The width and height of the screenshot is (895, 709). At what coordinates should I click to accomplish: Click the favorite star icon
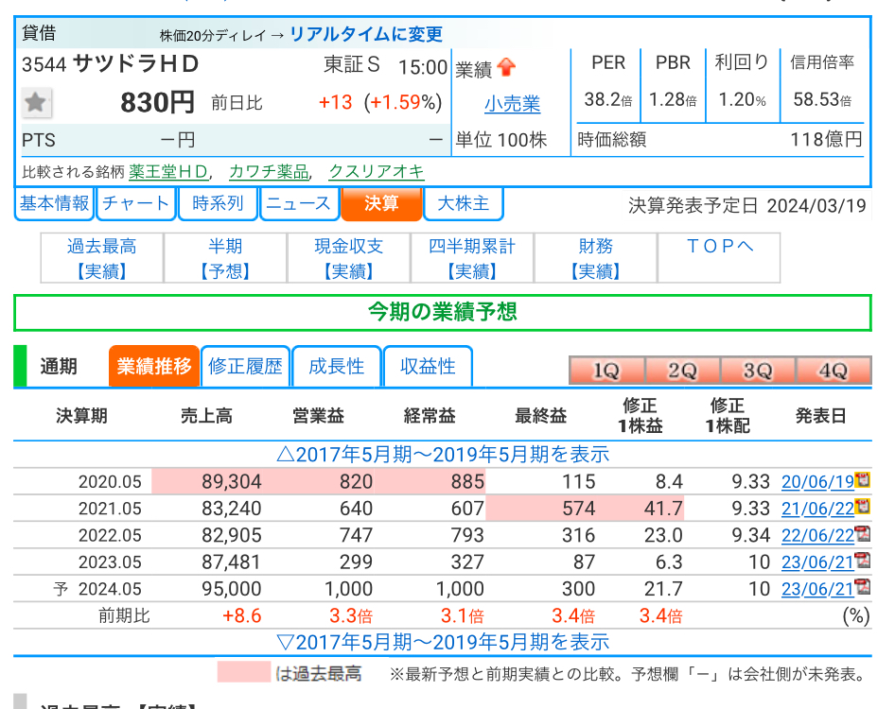(x=37, y=103)
